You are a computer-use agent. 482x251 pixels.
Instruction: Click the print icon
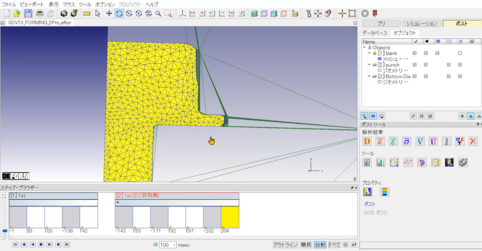coord(39,14)
